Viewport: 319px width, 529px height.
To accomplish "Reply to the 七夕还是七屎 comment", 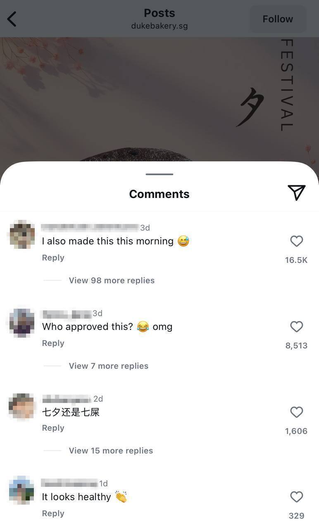I will point(53,428).
